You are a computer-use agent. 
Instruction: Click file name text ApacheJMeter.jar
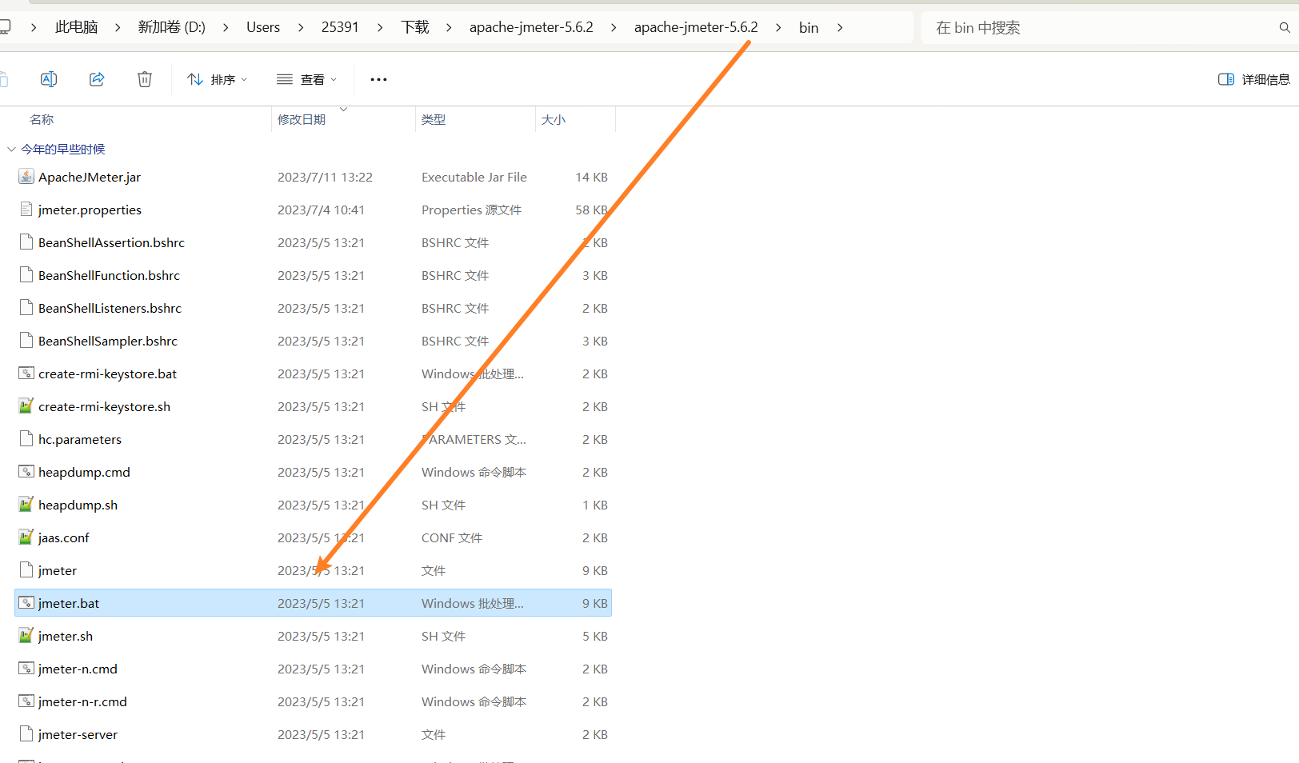point(90,177)
